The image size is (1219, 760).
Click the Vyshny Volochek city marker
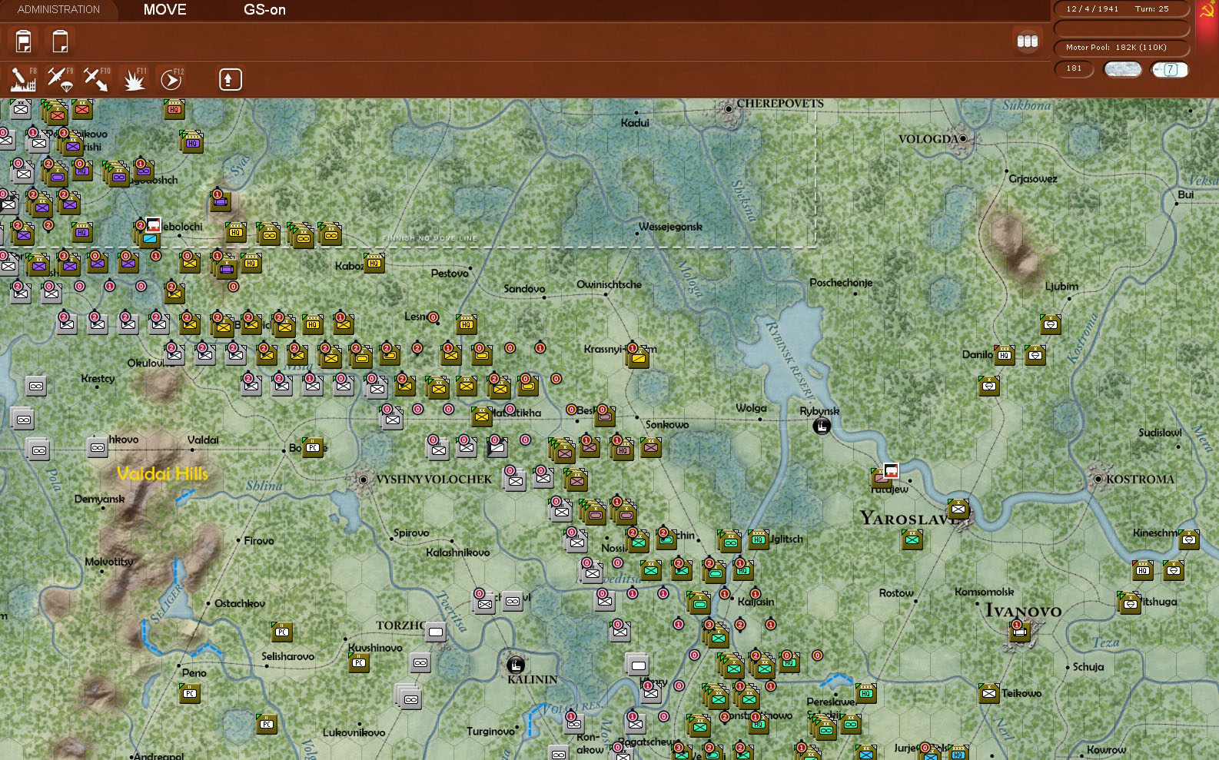point(364,480)
